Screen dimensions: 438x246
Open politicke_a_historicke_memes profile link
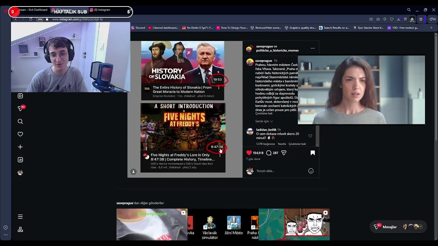click(x=277, y=50)
